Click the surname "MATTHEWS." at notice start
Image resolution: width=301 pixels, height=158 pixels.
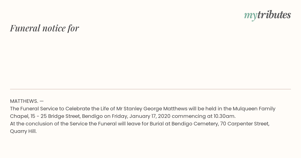(x=24, y=101)
